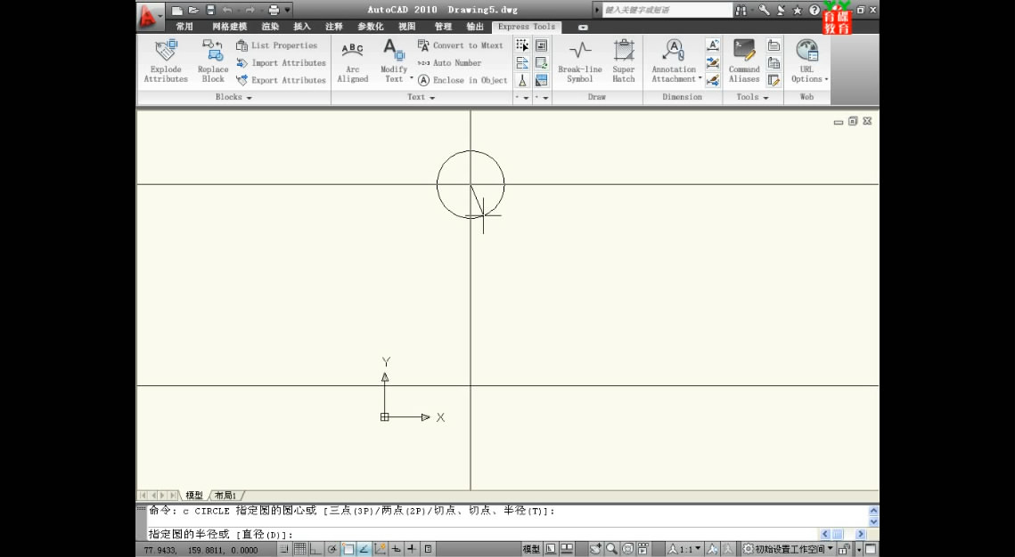Switch to the 常用 ribbon tab
Screen dimensions: 1015x557
tap(184, 27)
